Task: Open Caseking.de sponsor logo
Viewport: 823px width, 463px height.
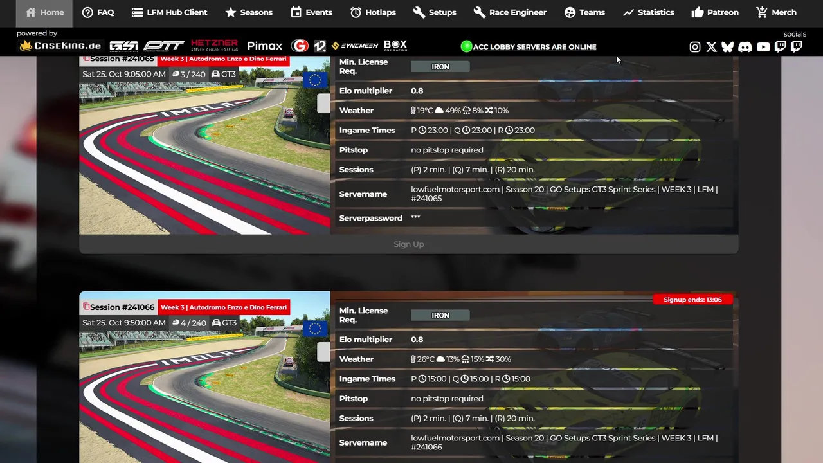Action: tap(60, 46)
